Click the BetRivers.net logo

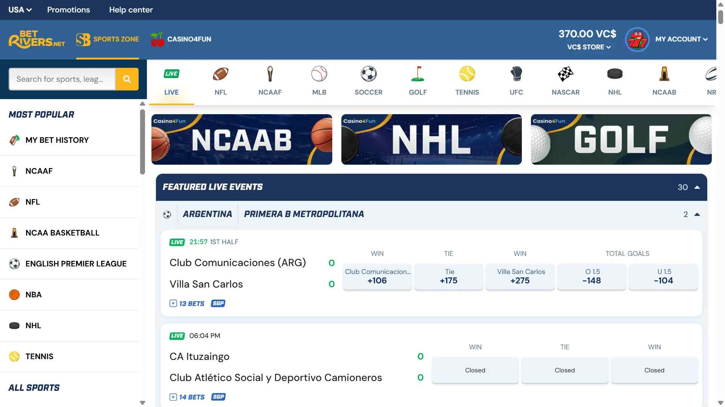coord(37,39)
